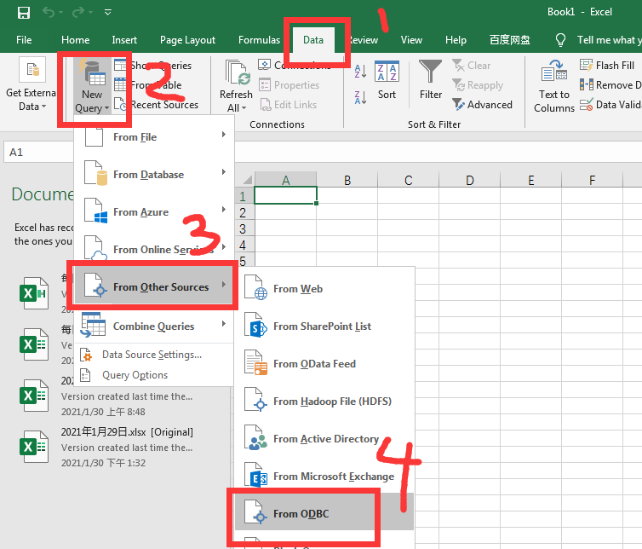Choose From OData Feed
This screenshot has height=549, width=642.
[x=324, y=364]
